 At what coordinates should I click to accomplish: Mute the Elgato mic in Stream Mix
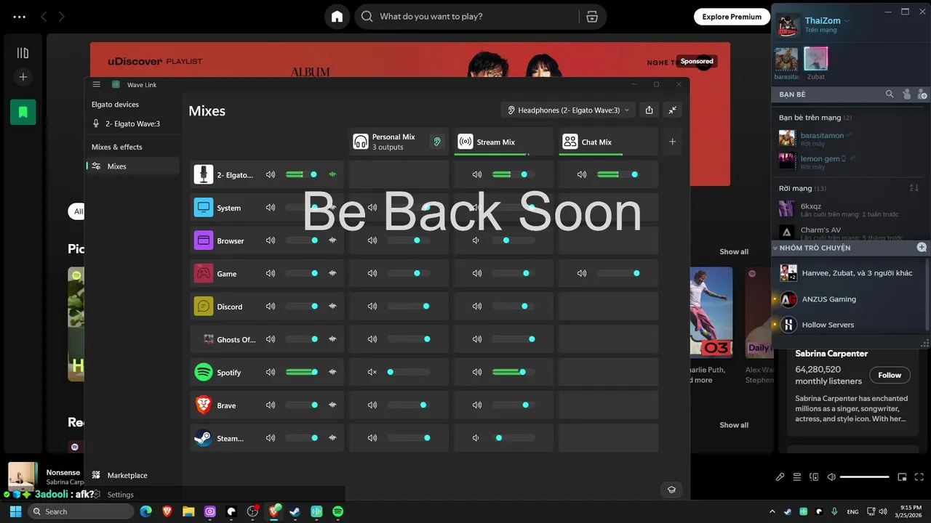(477, 174)
